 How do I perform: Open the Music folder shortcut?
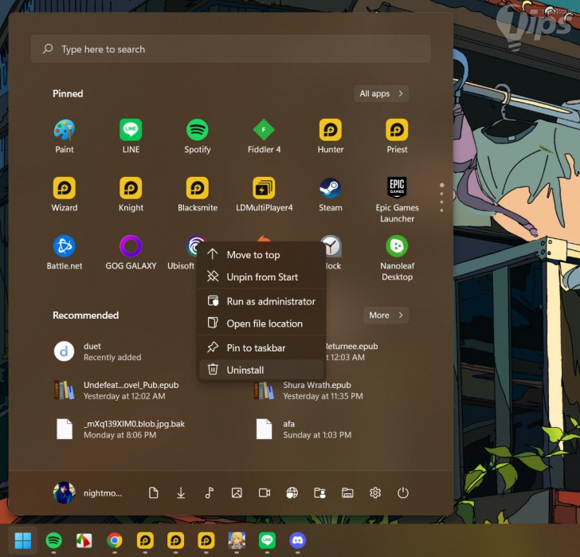click(x=209, y=492)
